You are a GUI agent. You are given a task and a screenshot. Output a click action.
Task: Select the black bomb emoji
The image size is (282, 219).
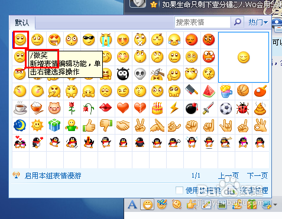192,108
